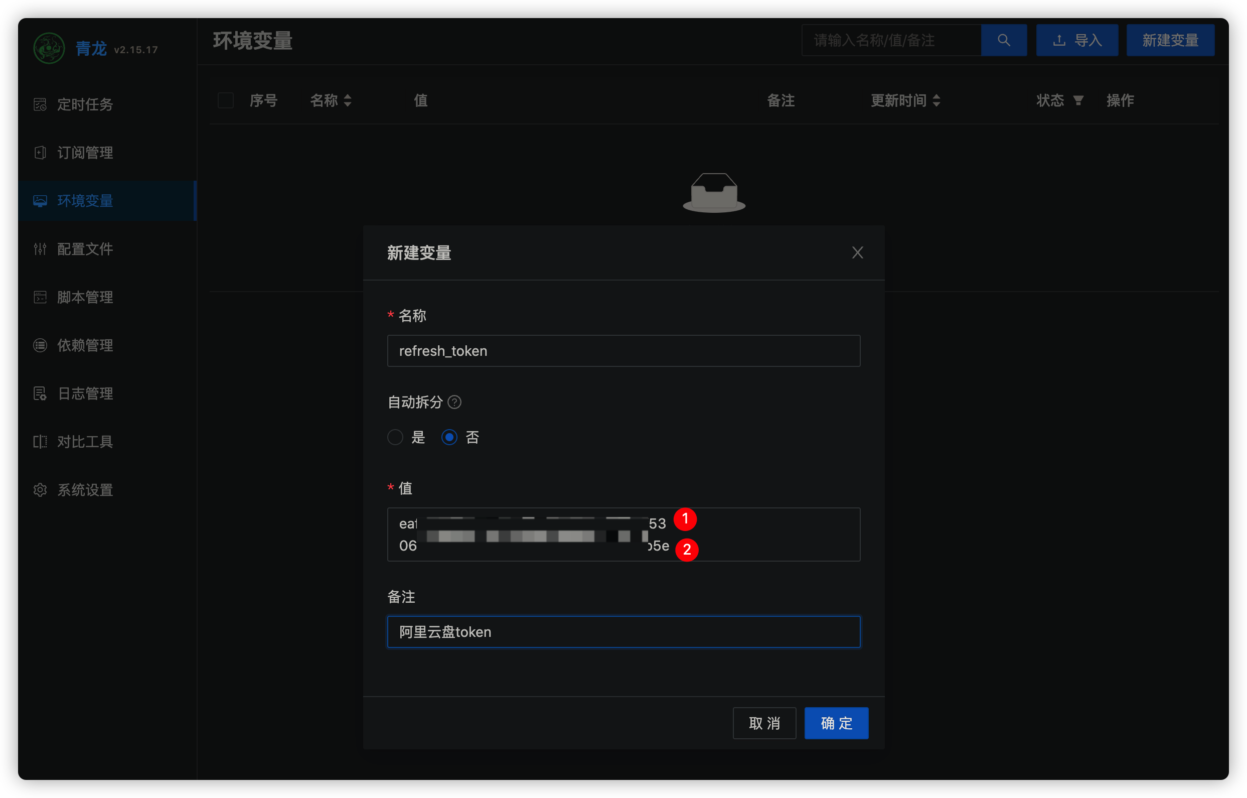This screenshot has height=798, width=1247.
Task: Click the 自动拆分 help question icon
Action: pyautogui.click(x=454, y=402)
